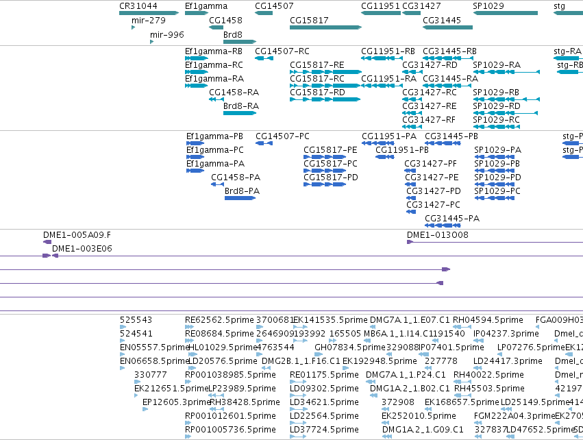Screen dimensions: 583x440
Task: Click the EST label LD09302.5prime
Action: click(324, 389)
